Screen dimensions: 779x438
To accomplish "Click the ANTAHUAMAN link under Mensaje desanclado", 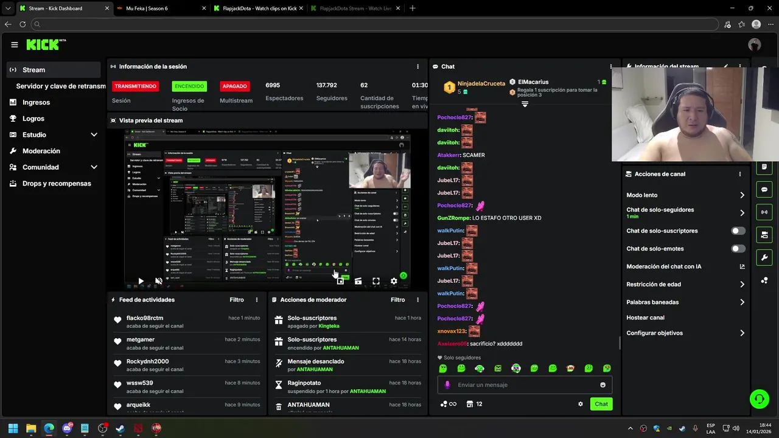I will pyautogui.click(x=314, y=369).
